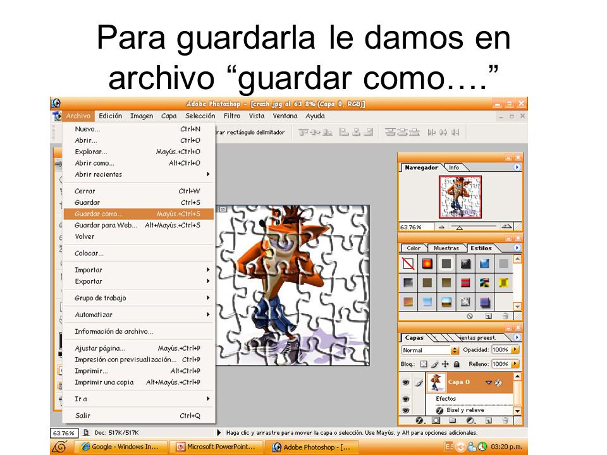Viewport: 607px width, 455px height.
Task: Distribute top edges in options bar
Action: (389, 133)
